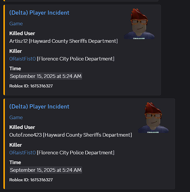Open the avatar thumbnail in the Artisz12 embed
190x192 pixels.
coord(139,24)
